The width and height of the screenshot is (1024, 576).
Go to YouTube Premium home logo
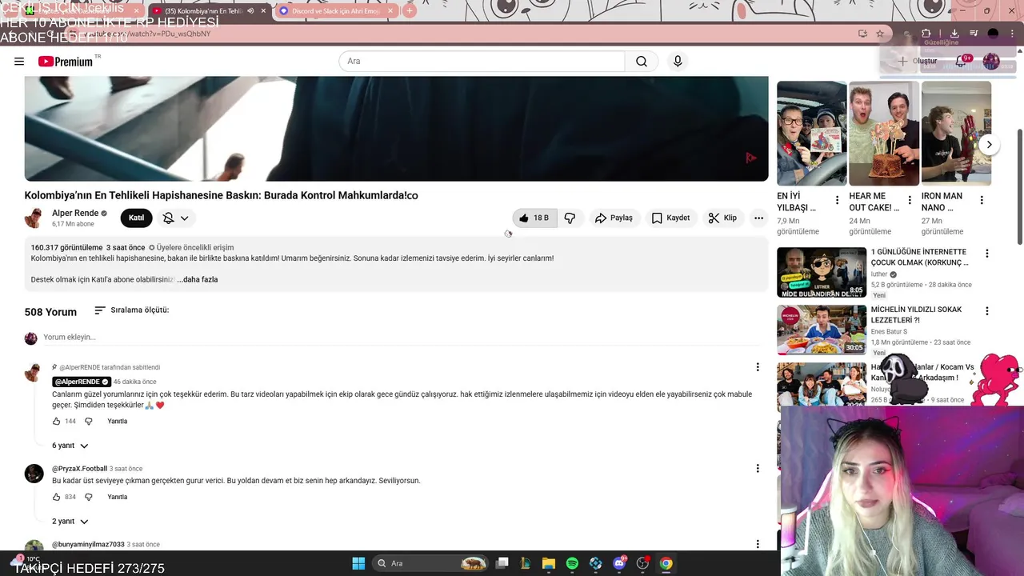coord(66,62)
